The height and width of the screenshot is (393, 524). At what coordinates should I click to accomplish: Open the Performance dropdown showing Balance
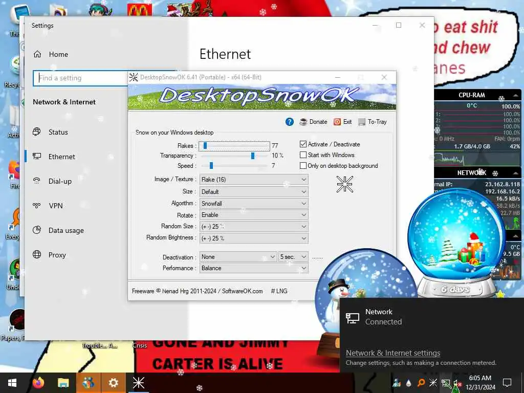coord(254,268)
